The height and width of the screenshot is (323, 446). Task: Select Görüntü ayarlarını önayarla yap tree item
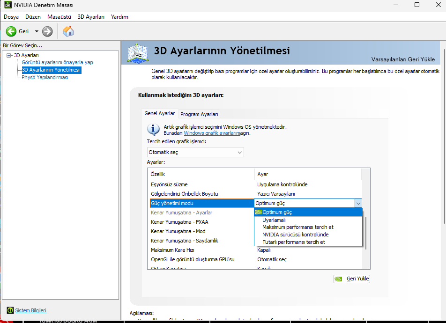click(58, 62)
